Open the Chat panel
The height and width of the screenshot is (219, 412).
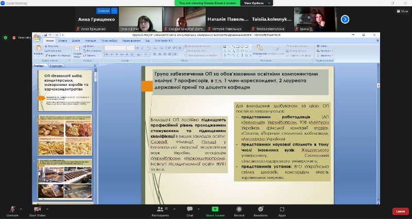190,209
